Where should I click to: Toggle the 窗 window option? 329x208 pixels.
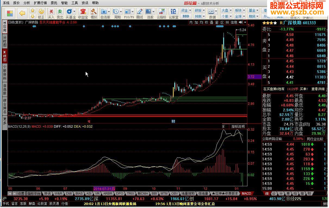click(217, 22)
